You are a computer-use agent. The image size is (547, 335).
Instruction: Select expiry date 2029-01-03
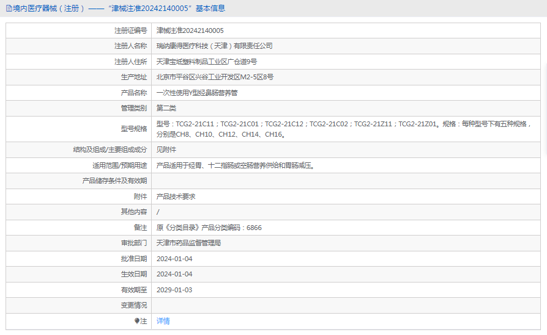pos(174,290)
